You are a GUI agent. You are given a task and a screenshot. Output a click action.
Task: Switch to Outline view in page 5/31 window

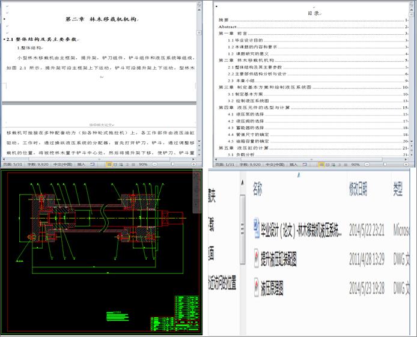(x=127, y=165)
